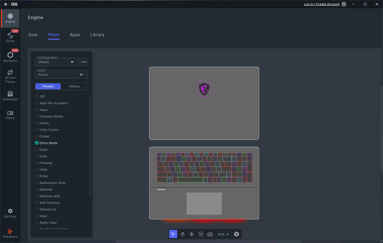Click Log in / Create Account link
The image size is (383, 243).
point(321,4)
